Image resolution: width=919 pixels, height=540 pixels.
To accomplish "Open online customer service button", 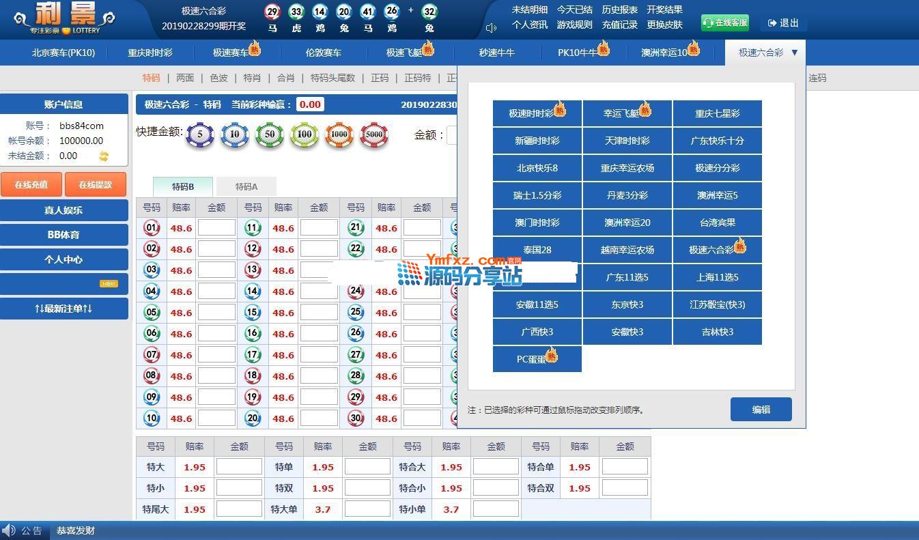I will point(724,23).
